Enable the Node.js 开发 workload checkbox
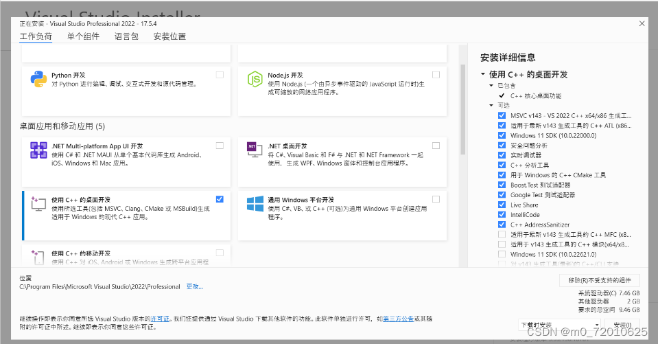Viewport: 658px width, 344px height. tap(436, 75)
